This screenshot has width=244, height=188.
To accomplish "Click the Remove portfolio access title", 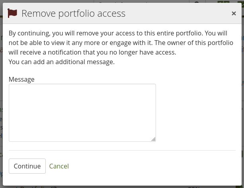I will pos(73,14).
